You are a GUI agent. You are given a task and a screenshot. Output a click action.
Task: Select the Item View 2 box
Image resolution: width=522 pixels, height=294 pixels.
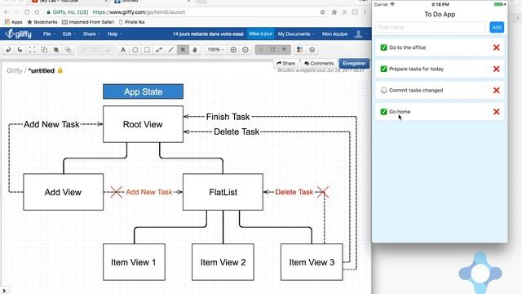pos(223,262)
